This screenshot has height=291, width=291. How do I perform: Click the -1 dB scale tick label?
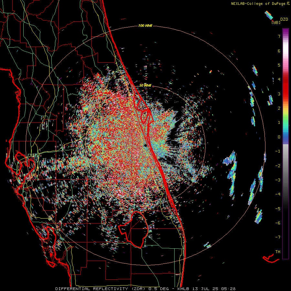click(278, 151)
